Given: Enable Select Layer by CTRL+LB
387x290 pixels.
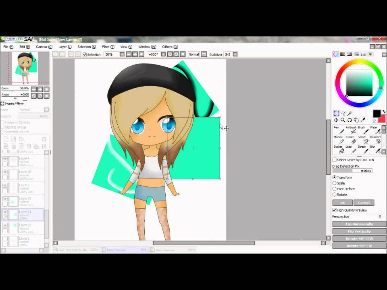Looking at the screenshot, I should point(335,159).
